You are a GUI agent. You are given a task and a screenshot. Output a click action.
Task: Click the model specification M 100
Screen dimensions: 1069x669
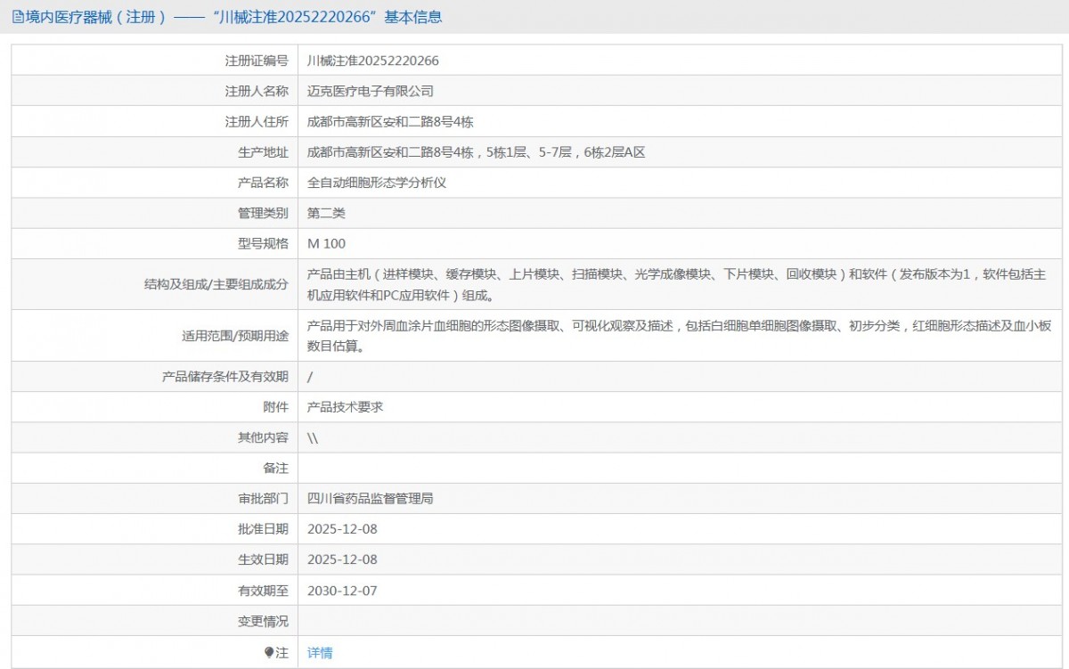tap(326, 243)
